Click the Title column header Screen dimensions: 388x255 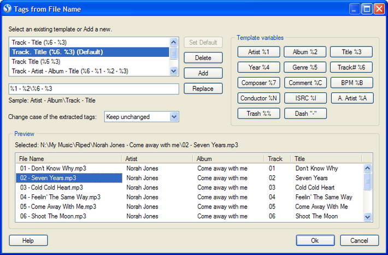(326, 158)
